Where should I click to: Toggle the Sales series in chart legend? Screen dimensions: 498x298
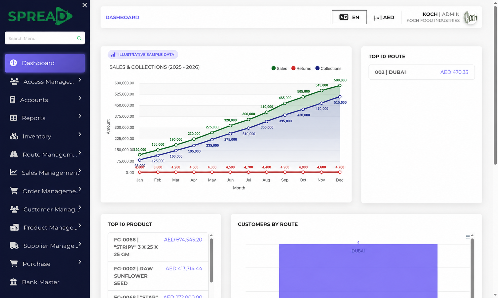279,69
